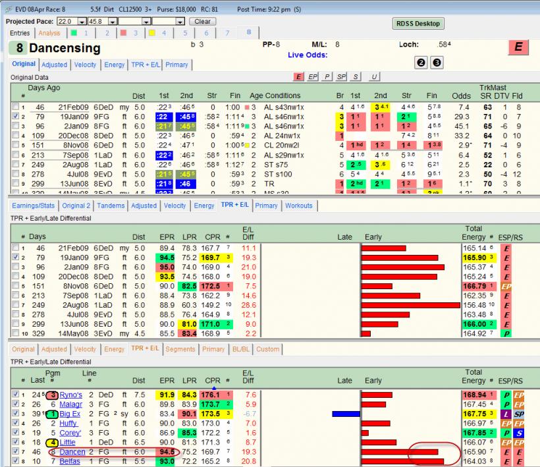Click the green P badge in 14May08 row

click(506, 333)
